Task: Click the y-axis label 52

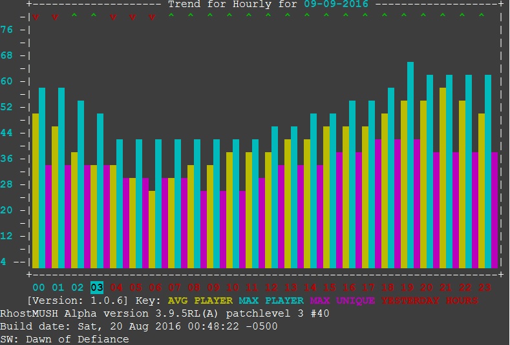Action: 6,107
